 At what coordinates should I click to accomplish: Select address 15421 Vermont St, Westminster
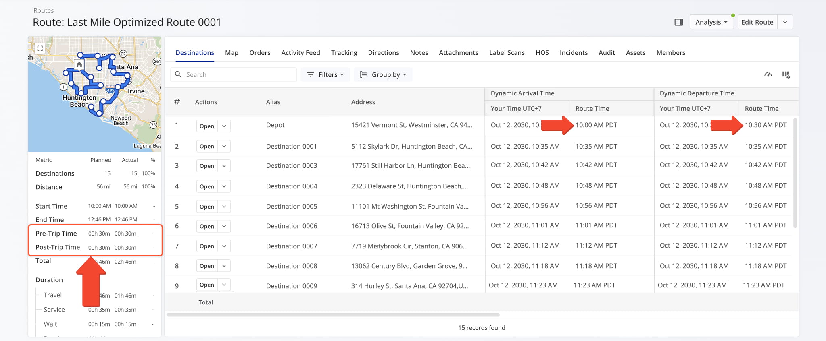click(x=411, y=125)
